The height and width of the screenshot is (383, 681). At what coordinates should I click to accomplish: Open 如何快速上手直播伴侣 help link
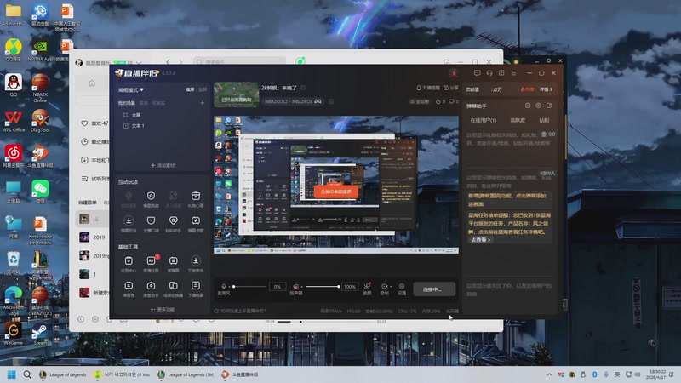240,311
